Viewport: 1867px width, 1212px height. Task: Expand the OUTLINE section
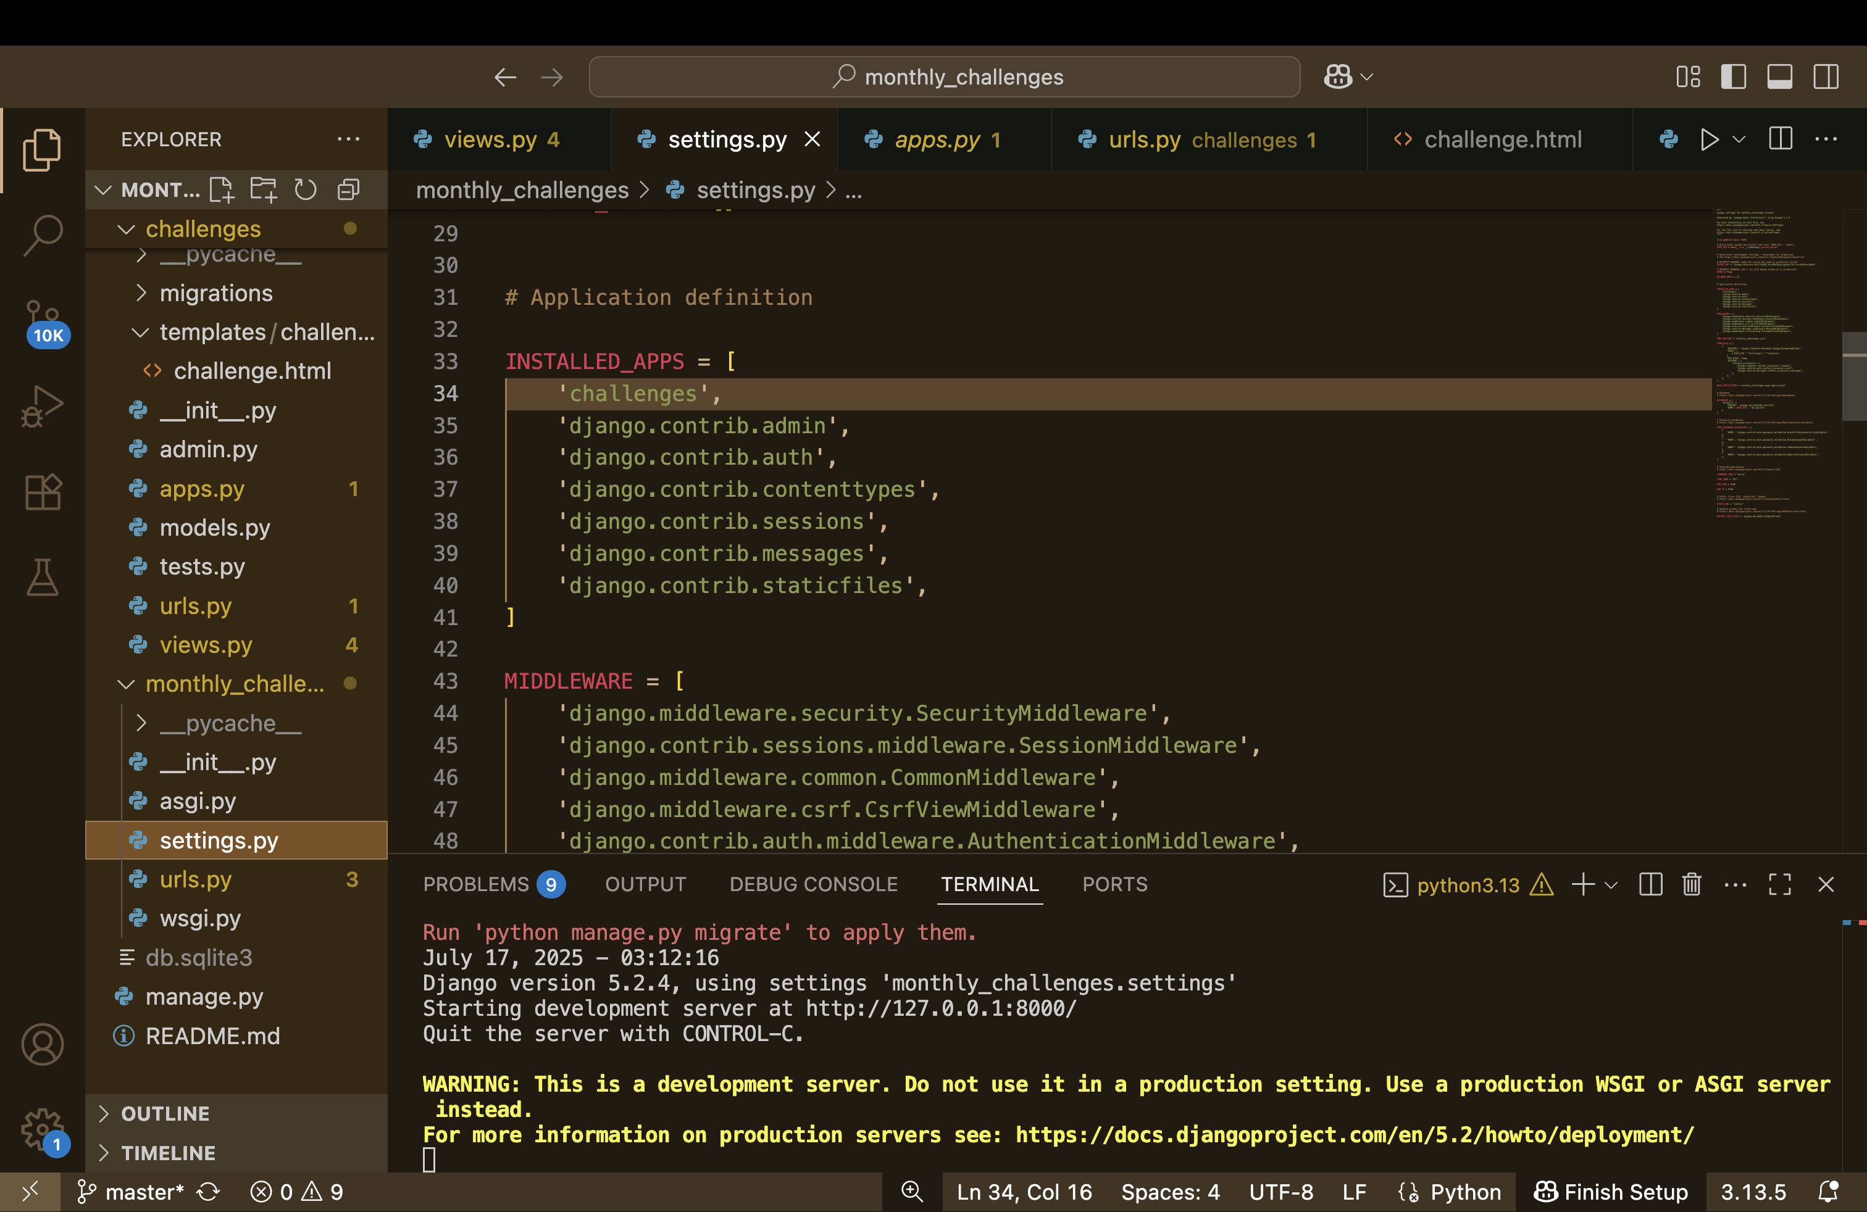tap(165, 1113)
